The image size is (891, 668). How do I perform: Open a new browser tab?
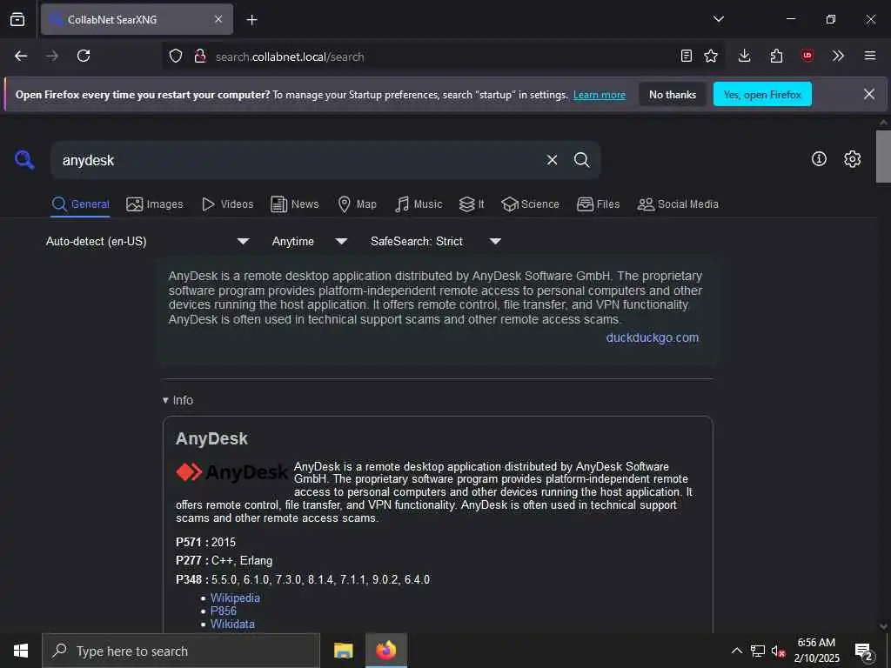coord(252,20)
